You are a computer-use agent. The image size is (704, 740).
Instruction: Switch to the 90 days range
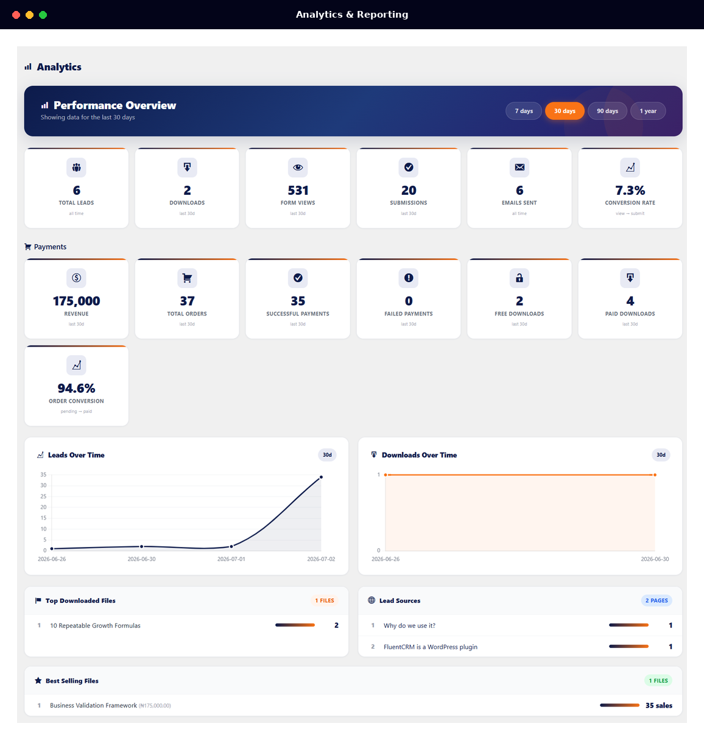pos(607,111)
